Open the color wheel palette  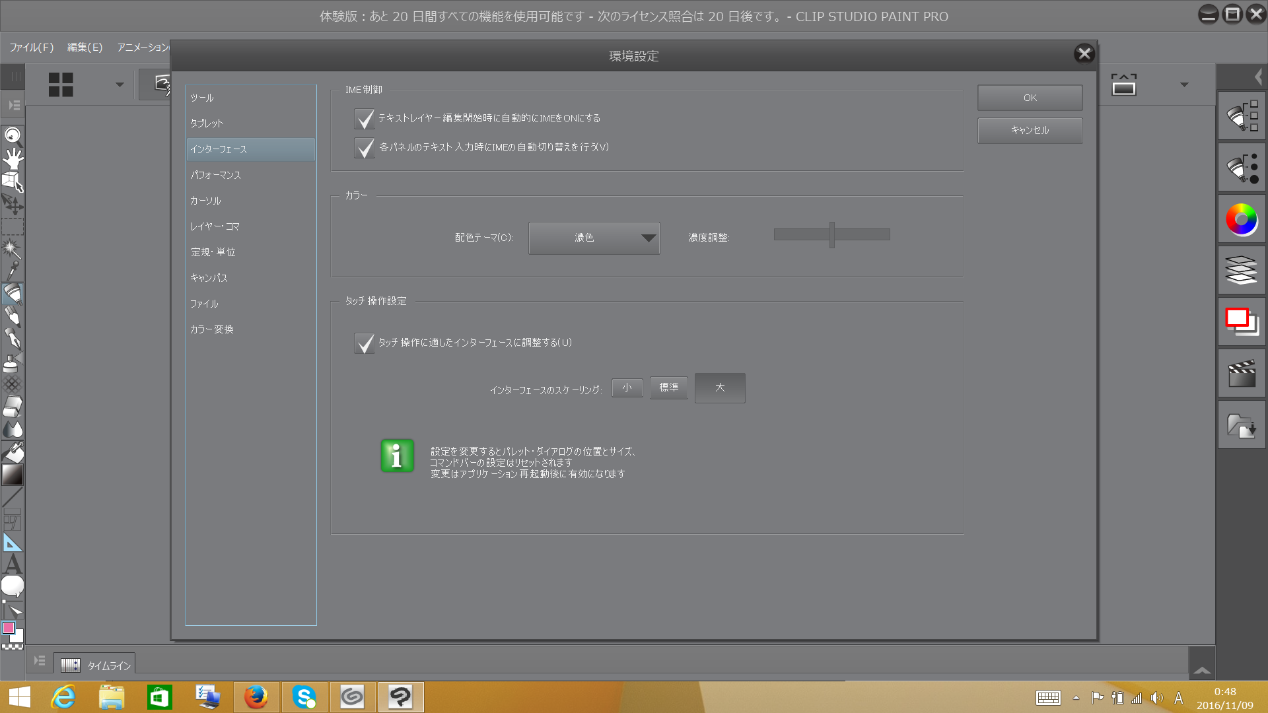[1242, 220]
